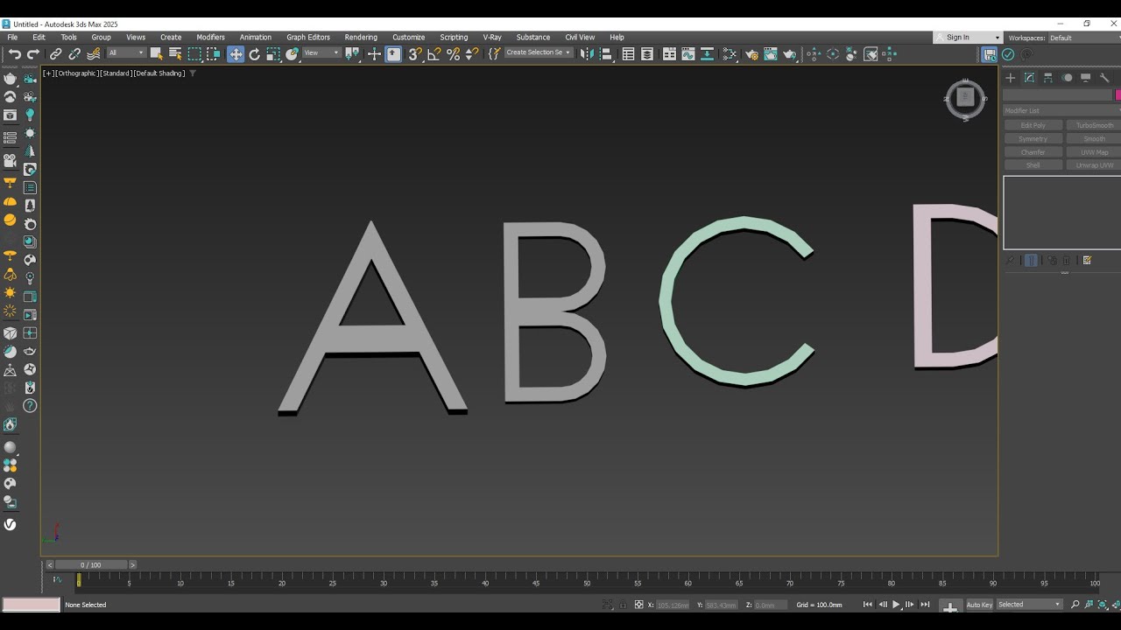Viewport: 1121px width, 630px height.
Task: Open the Modifiers menu
Action: click(210, 38)
